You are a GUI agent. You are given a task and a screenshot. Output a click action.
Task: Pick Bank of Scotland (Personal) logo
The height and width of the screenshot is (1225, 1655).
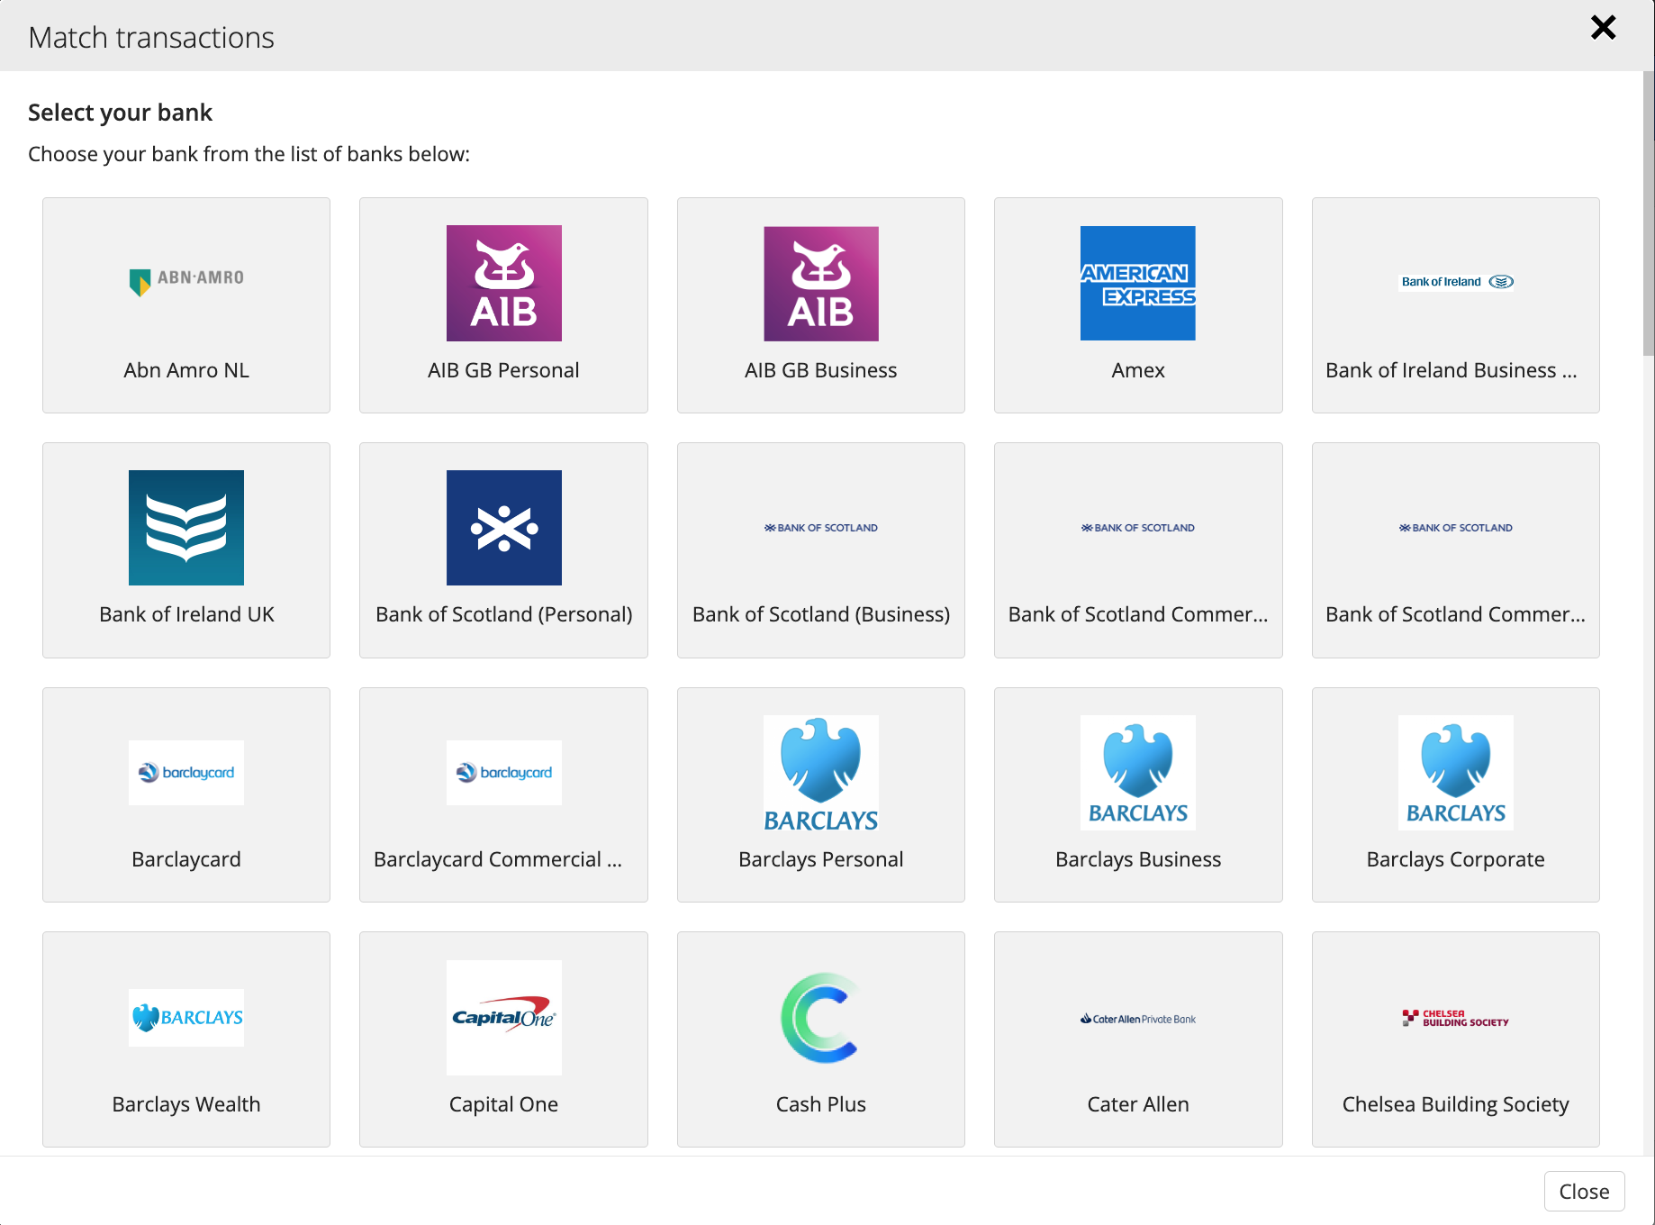coord(504,528)
